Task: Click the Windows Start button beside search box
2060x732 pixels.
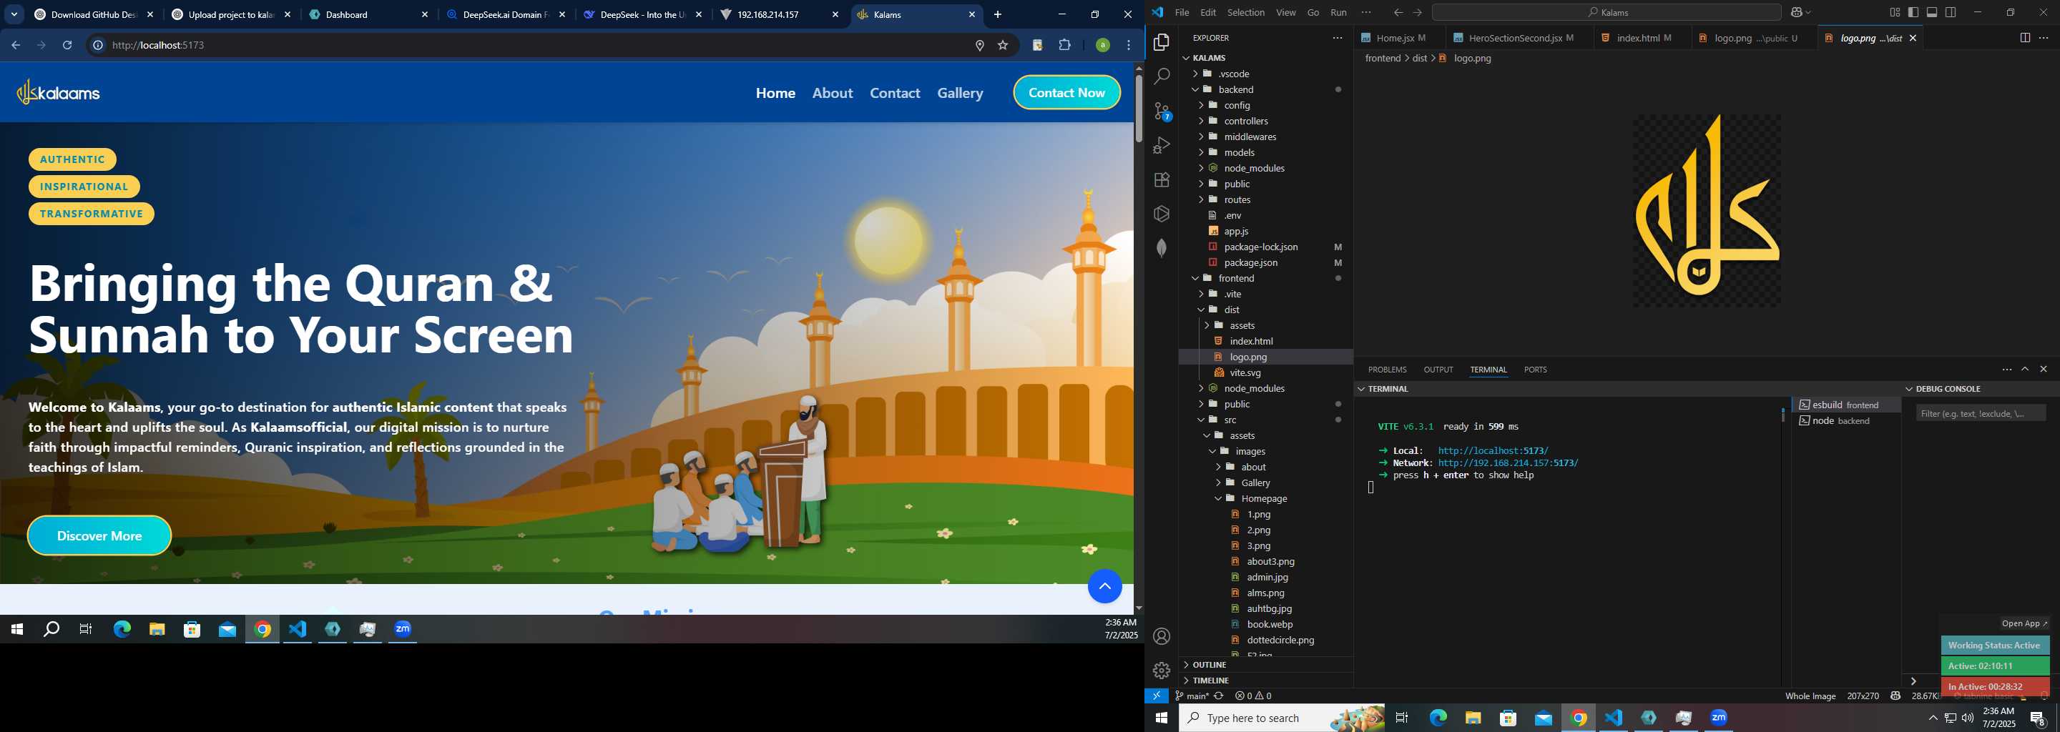Action: pyautogui.click(x=1161, y=718)
